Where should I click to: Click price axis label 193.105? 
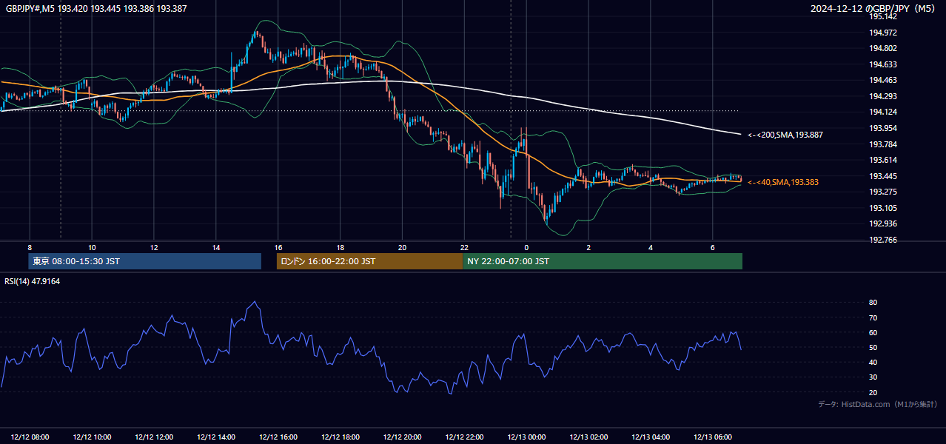pos(883,208)
